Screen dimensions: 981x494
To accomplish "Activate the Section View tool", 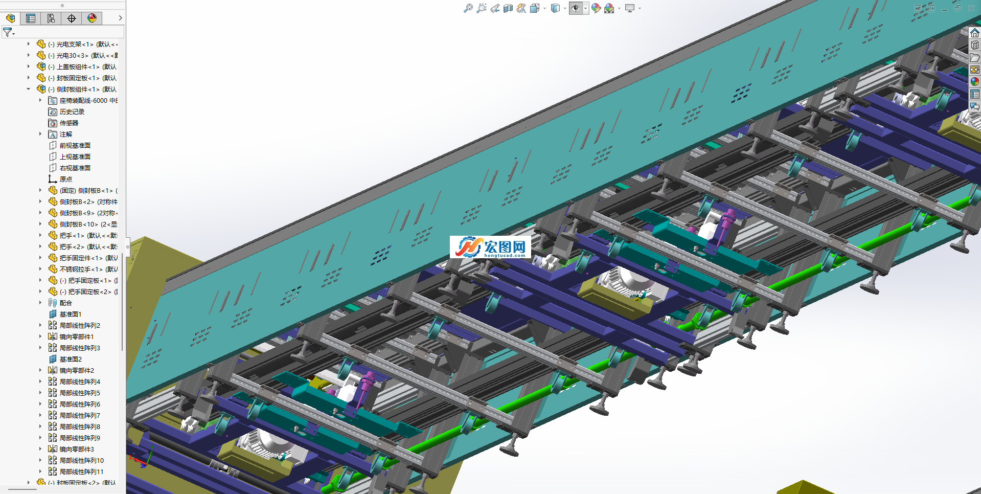I will (508, 8).
